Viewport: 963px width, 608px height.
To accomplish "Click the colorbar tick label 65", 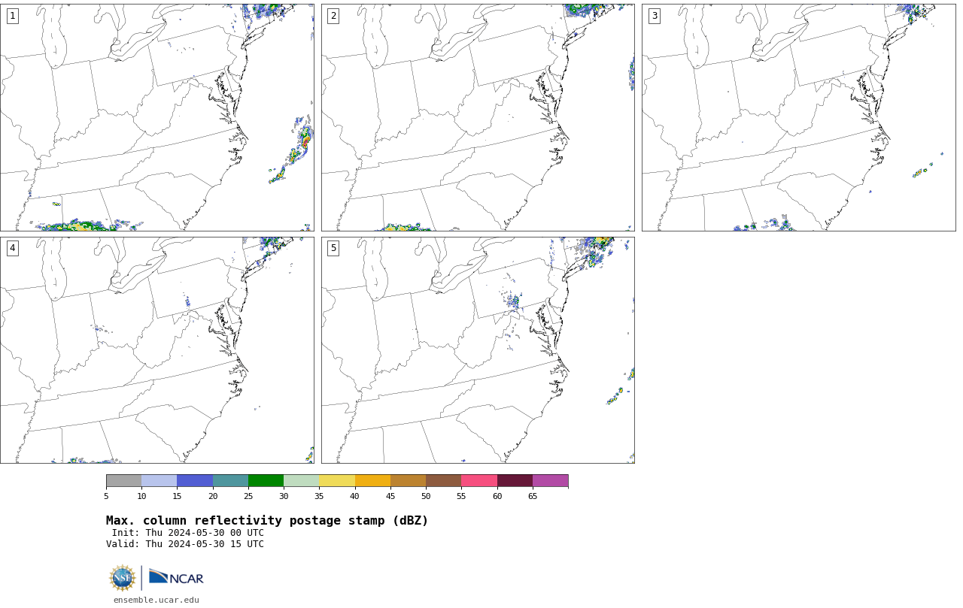I will coord(533,496).
